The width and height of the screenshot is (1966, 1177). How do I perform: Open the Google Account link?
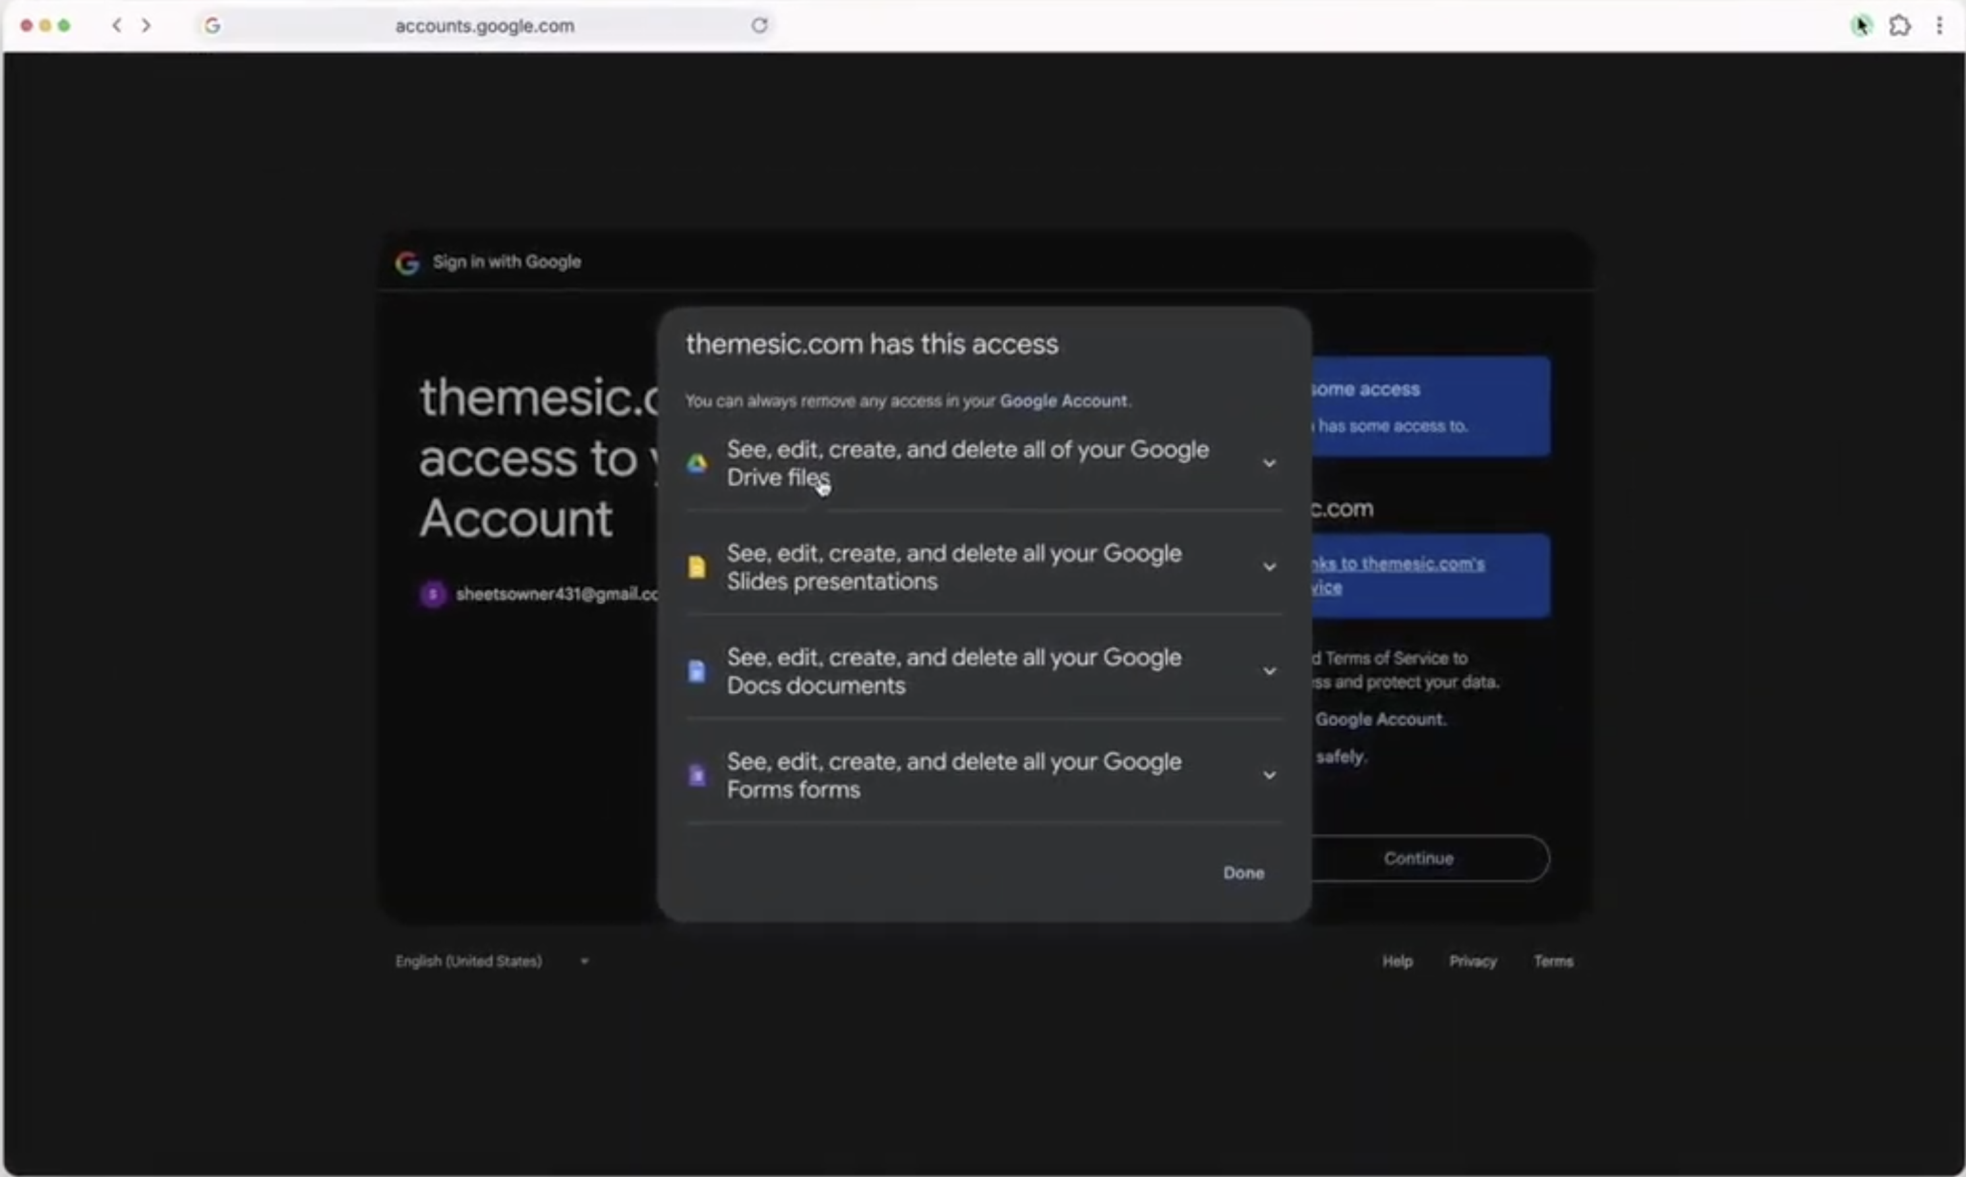coord(1063,401)
